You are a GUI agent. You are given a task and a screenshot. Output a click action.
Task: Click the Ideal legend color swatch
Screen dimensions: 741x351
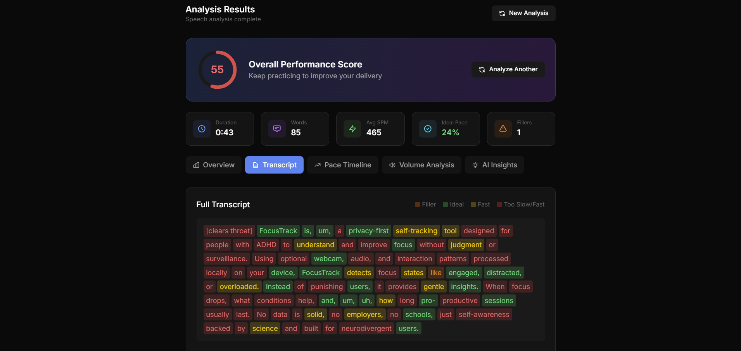[x=446, y=205]
